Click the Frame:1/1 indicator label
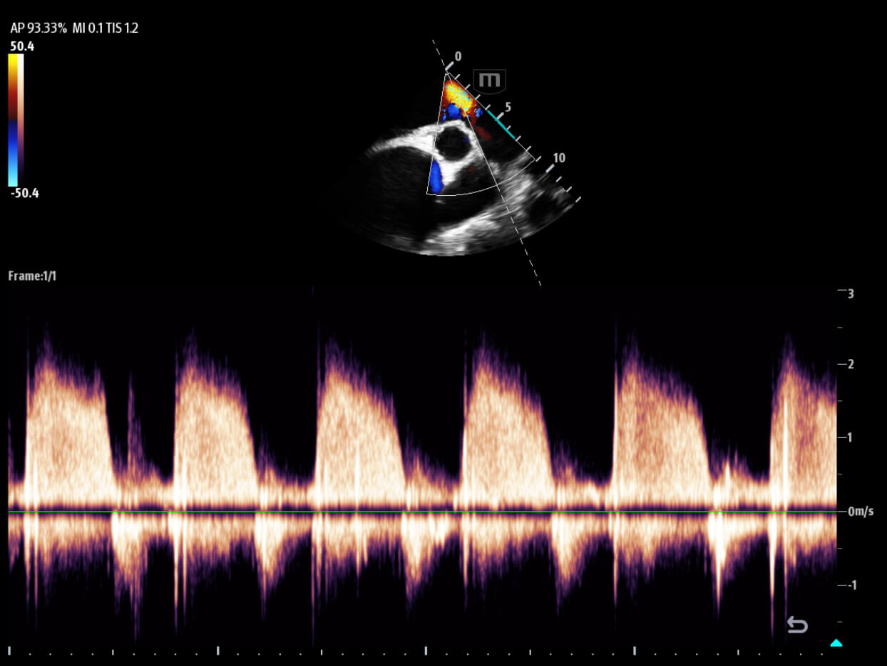 coord(32,276)
